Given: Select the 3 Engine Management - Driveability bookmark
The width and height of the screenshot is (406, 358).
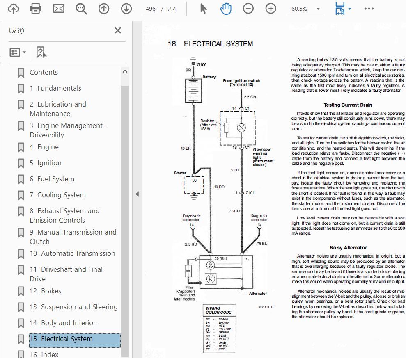Looking at the screenshot, I should [x=69, y=130].
